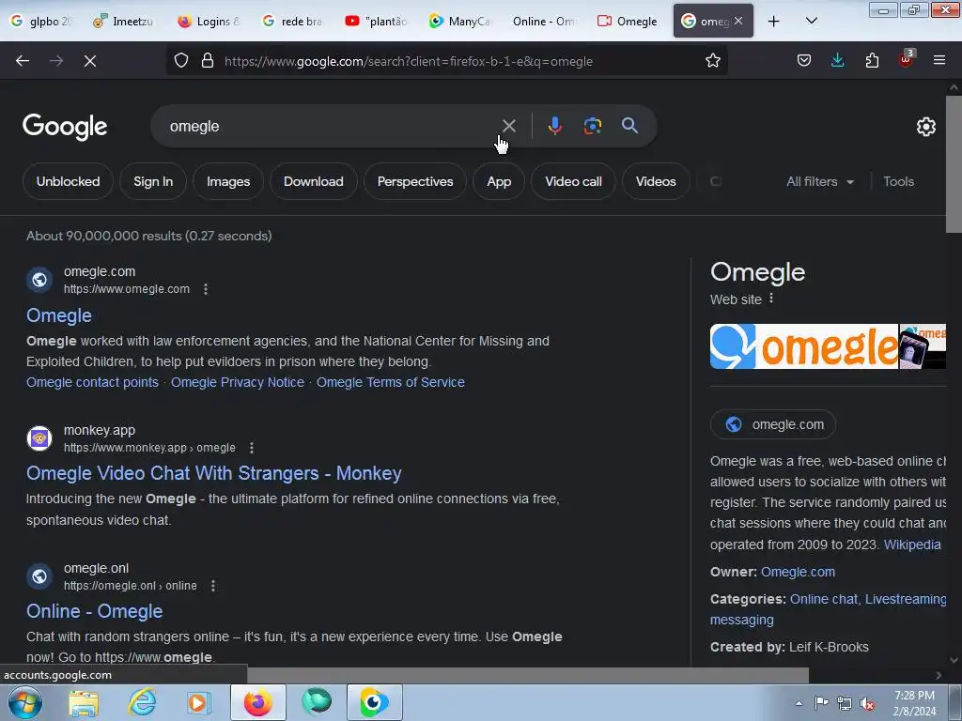The image size is (962, 721).
Task: Open Omegle Video Chat With Strangers - Monkey
Action: click(214, 473)
